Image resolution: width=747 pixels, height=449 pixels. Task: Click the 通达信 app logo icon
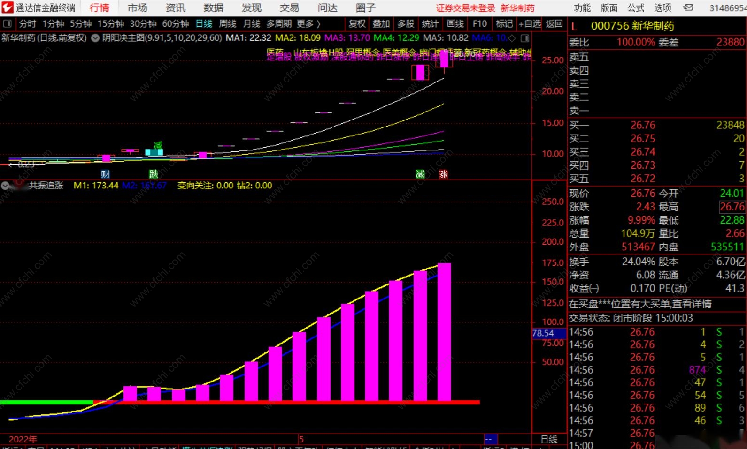pyautogui.click(x=8, y=7)
